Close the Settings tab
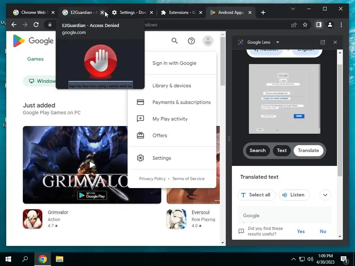This screenshot has height=266, width=355. [x=151, y=12]
